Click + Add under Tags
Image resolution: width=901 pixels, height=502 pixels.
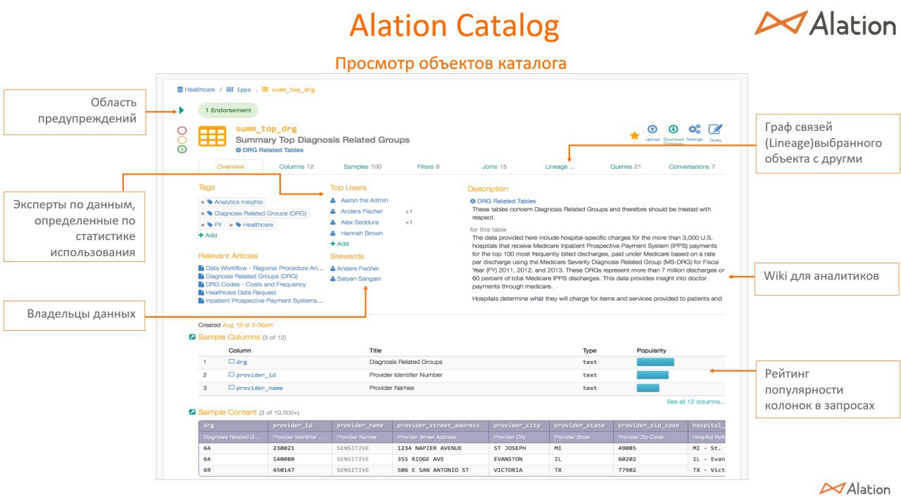(208, 235)
